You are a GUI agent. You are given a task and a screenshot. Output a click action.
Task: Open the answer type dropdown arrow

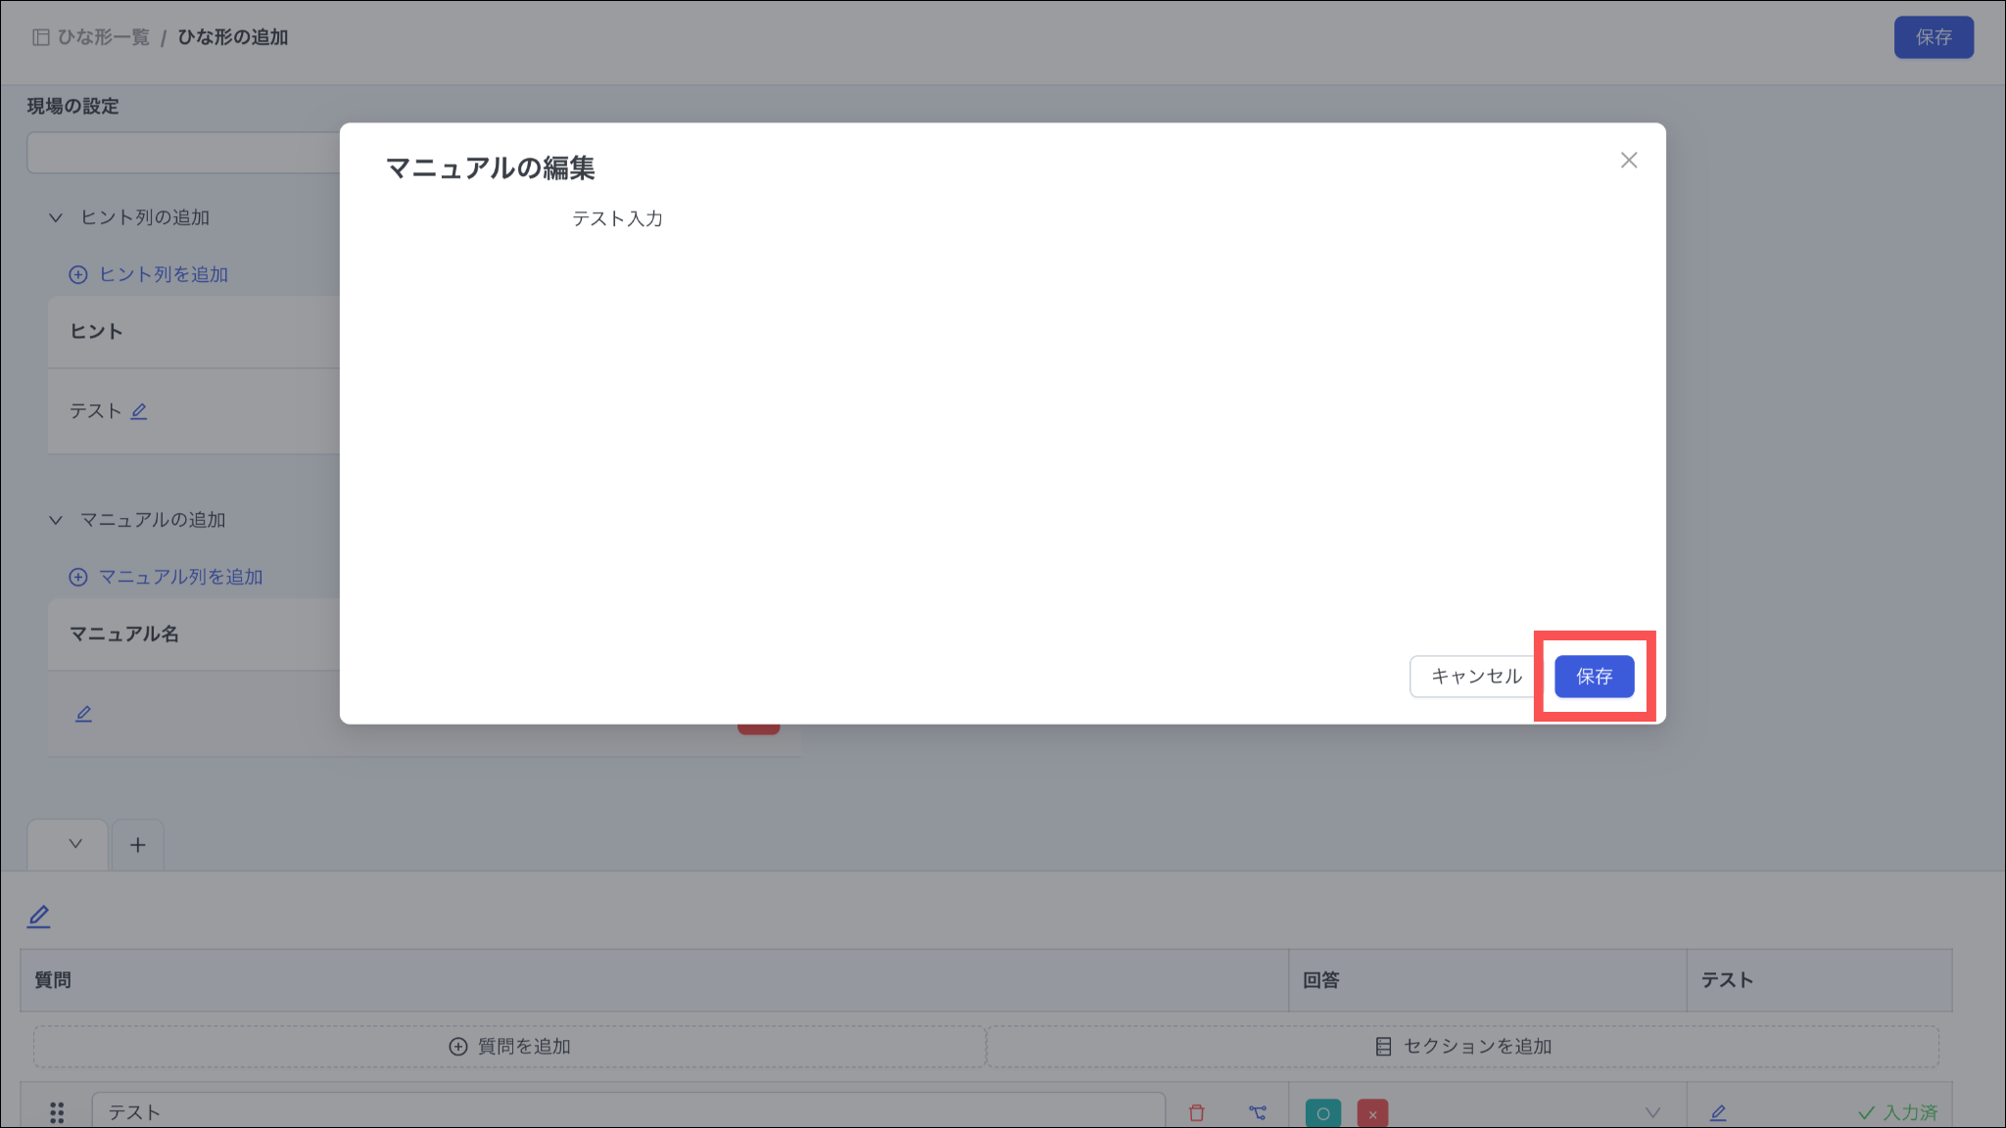1652,1113
